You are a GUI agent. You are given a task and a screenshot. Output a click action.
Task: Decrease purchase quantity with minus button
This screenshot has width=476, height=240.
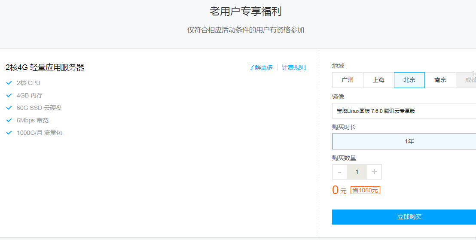339,172
